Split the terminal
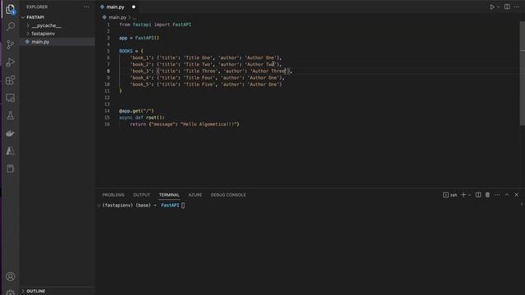Viewport: 525px width, 295px height. point(478,195)
